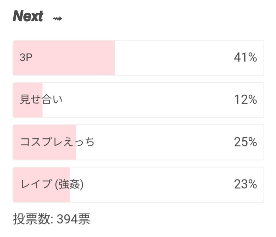Image resolution: width=276 pixels, height=237 pixels.
Task: Click the pink filled segment of the 12% bar
Action: [x=28, y=100]
